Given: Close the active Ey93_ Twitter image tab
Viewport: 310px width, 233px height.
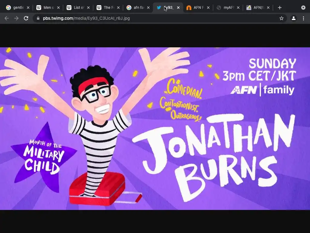Looking at the screenshot, I should pyautogui.click(x=178, y=8).
